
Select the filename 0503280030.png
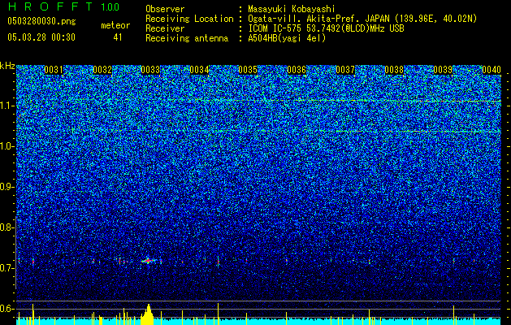coord(41,22)
